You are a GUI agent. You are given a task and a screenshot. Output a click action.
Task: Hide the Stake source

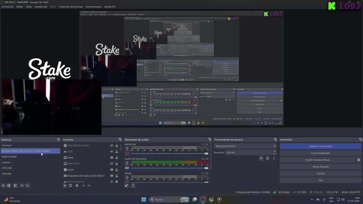pyautogui.click(x=112, y=158)
